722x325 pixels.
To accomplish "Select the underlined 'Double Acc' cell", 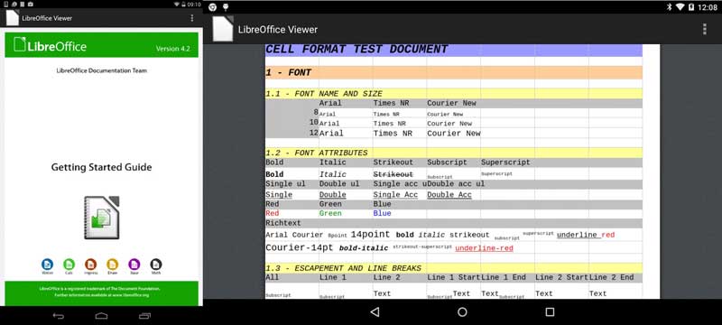I will (x=454, y=195).
